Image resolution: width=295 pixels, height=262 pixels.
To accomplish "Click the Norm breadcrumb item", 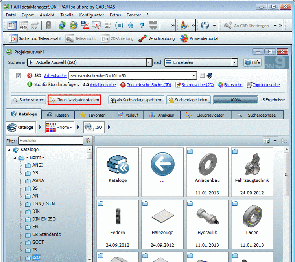I will (x=60, y=127).
